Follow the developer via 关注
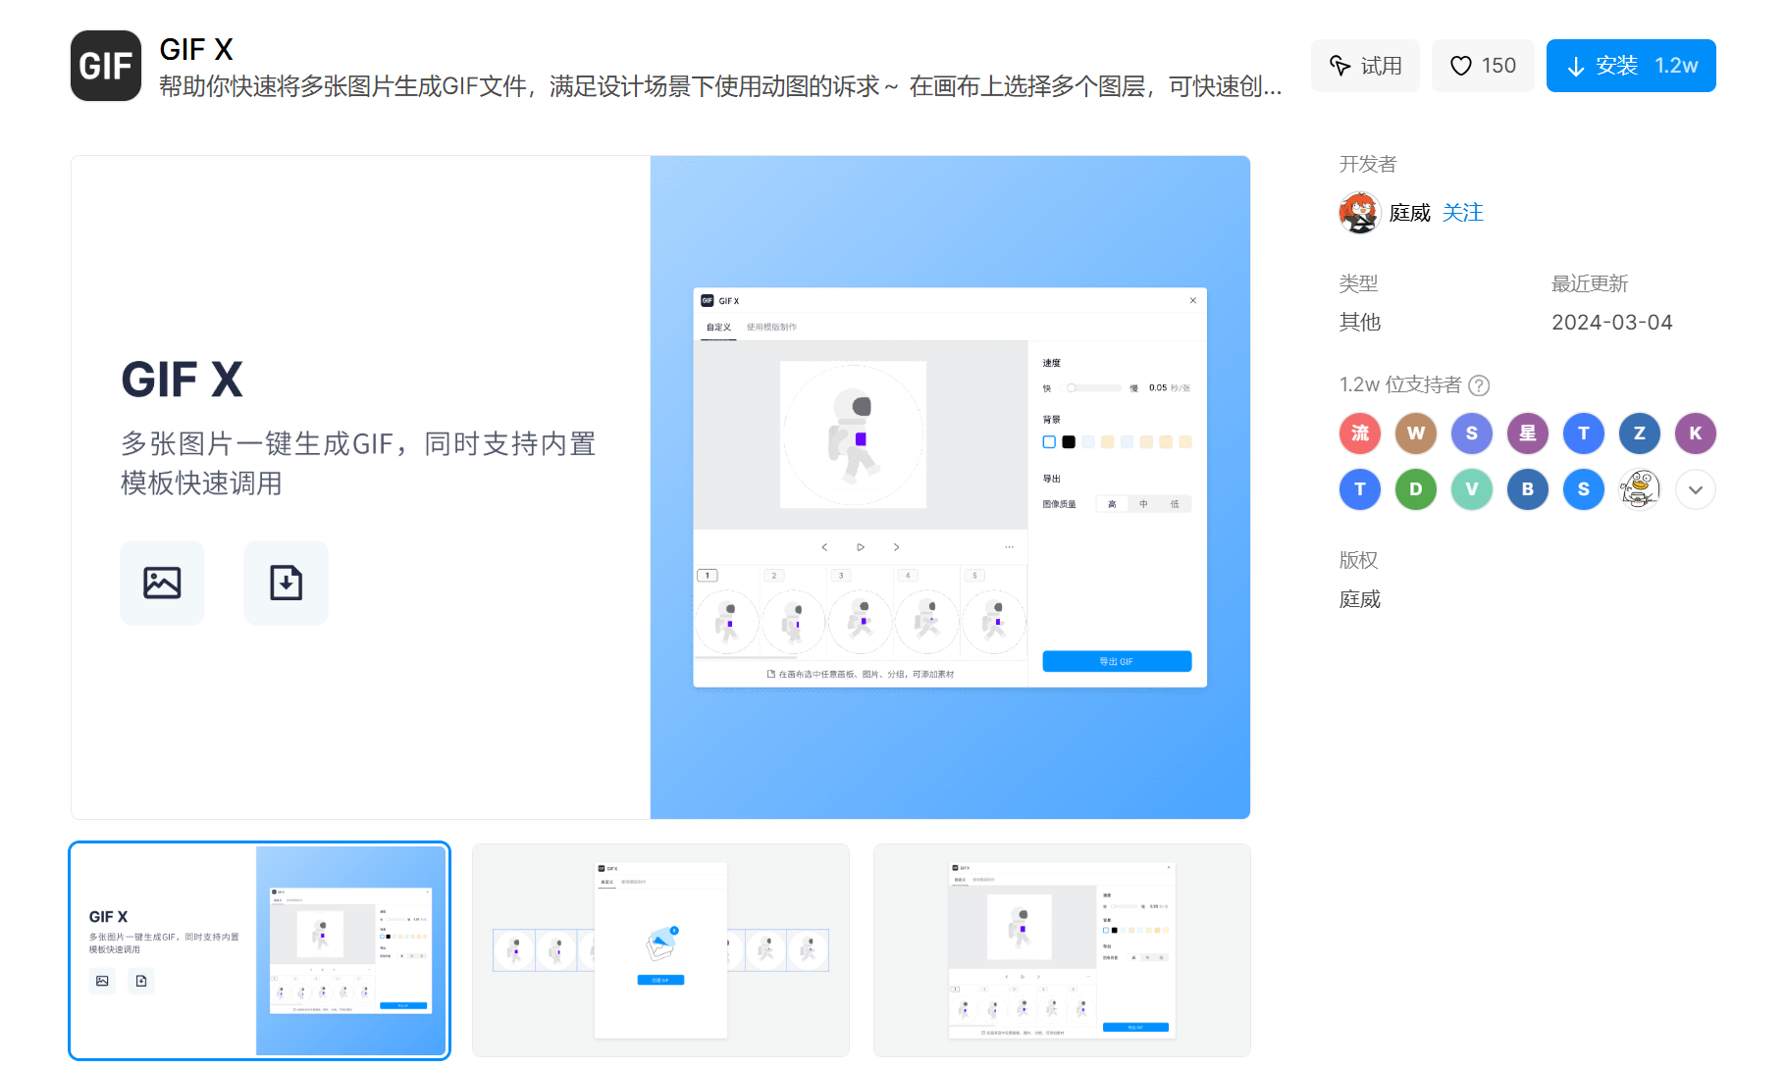The height and width of the screenshot is (1070, 1786). pyautogui.click(x=1462, y=213)
